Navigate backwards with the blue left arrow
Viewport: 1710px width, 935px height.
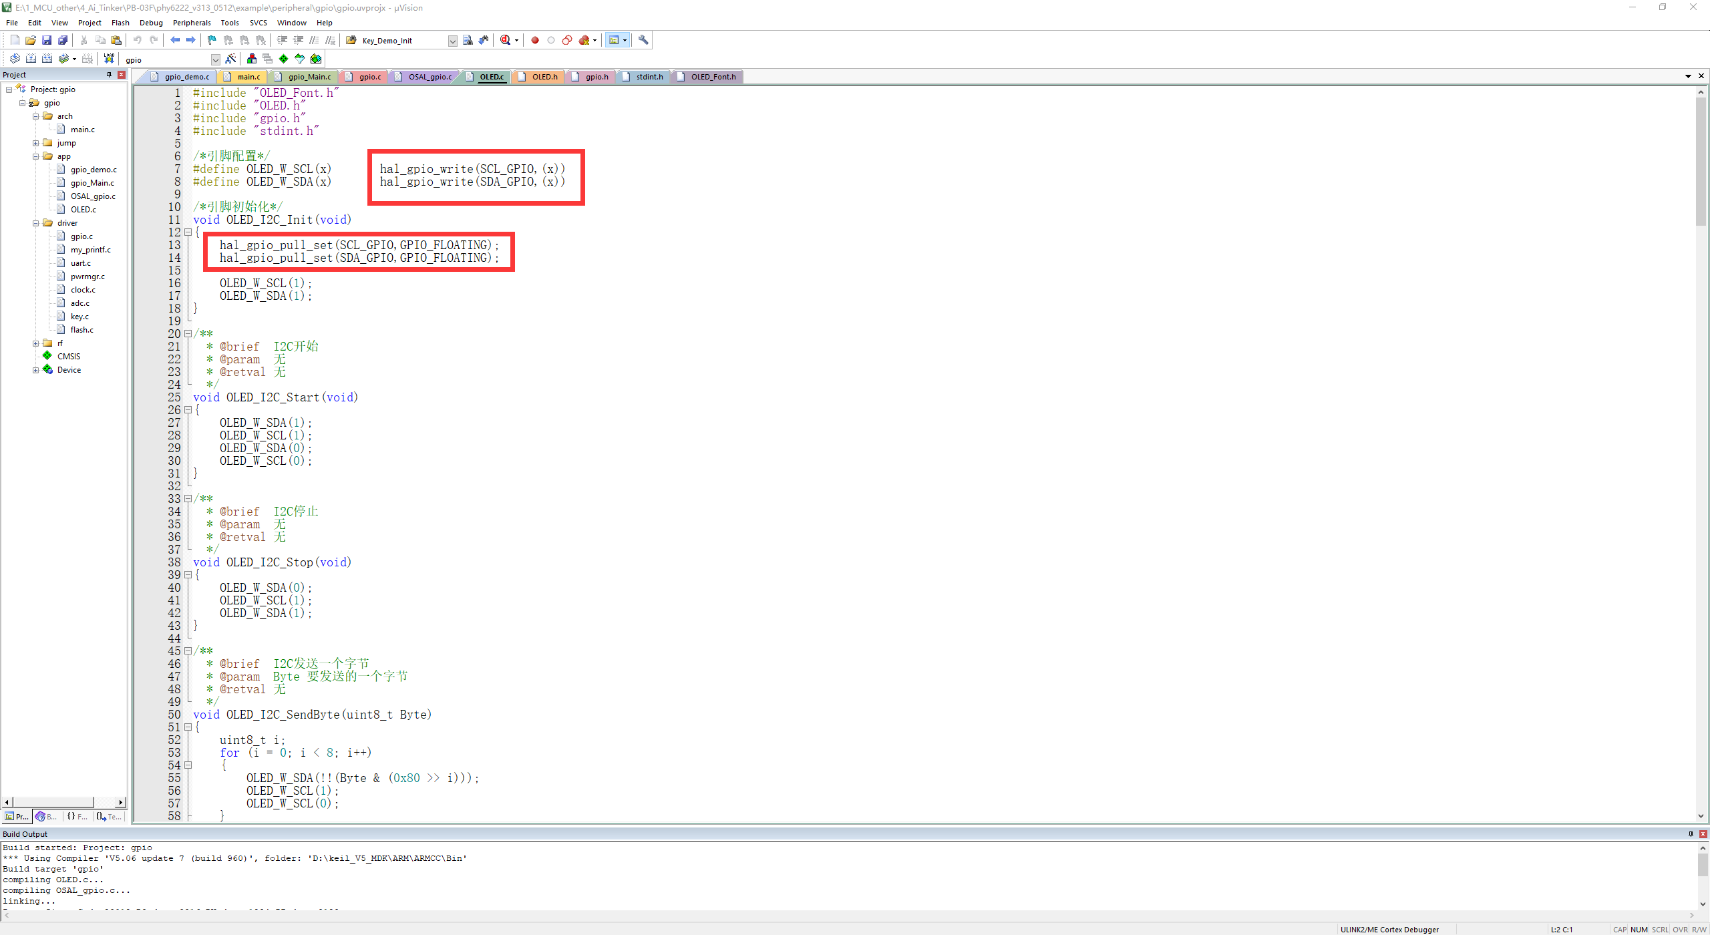175,40
